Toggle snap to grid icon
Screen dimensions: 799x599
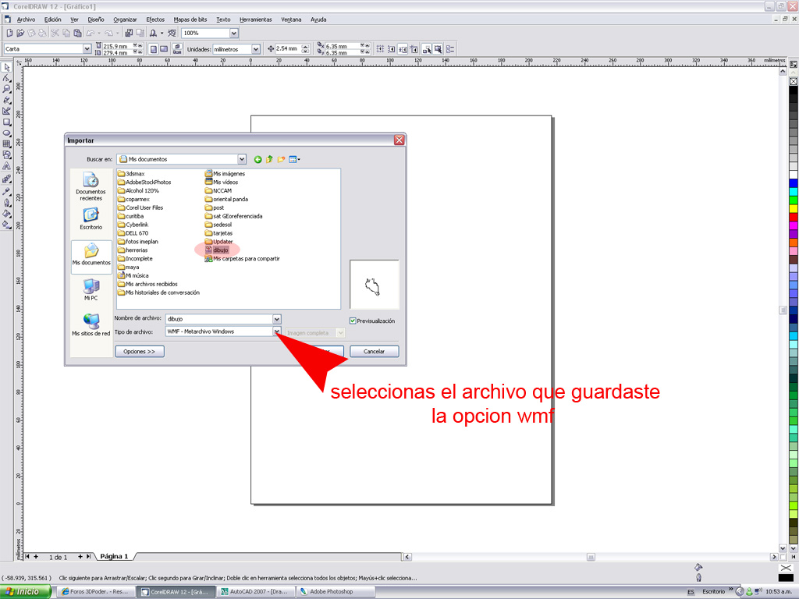point(380,49)
